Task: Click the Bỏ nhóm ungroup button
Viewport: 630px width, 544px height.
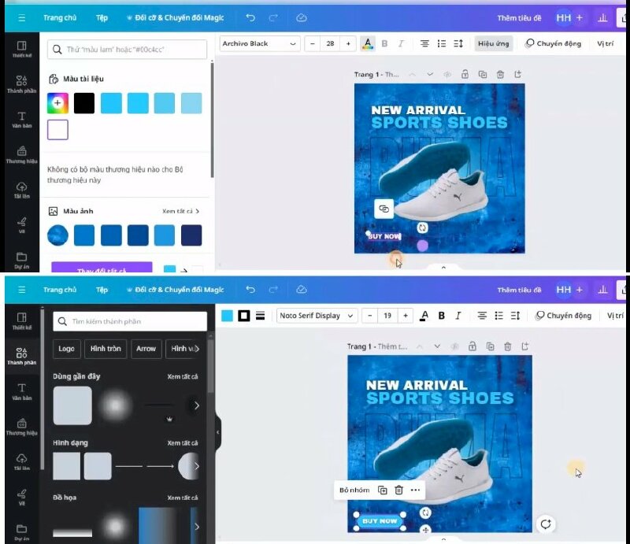Action: click(354, 490)
